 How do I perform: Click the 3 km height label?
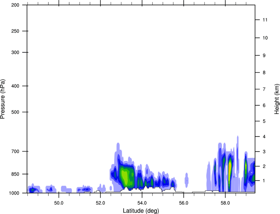264,151
